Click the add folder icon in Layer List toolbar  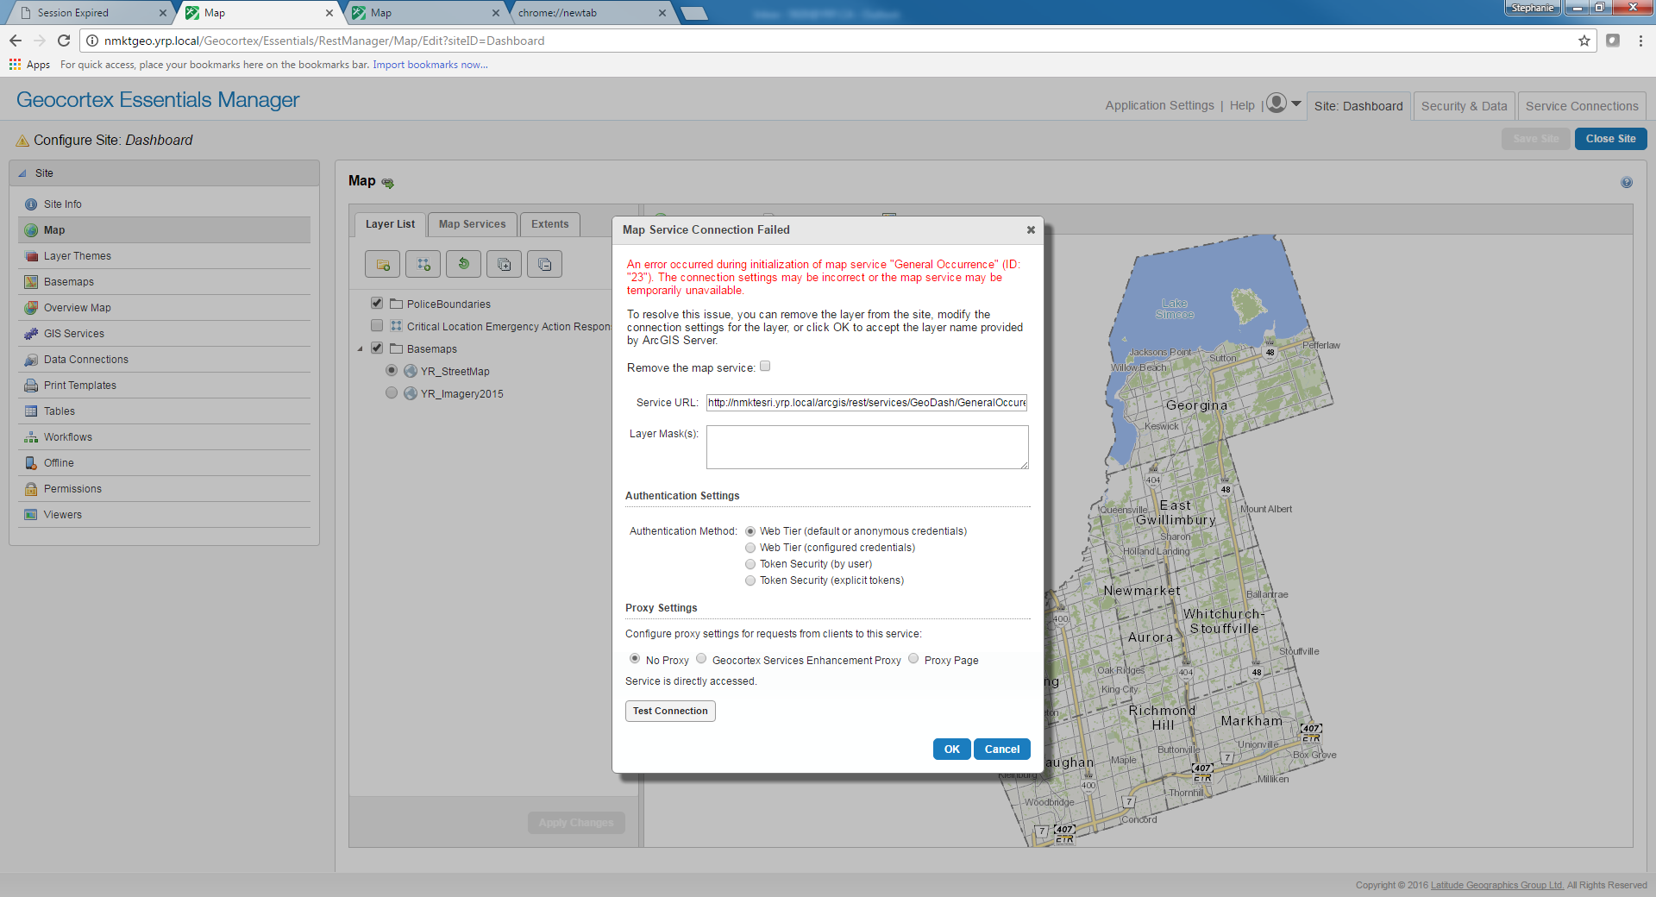[382, 264]
